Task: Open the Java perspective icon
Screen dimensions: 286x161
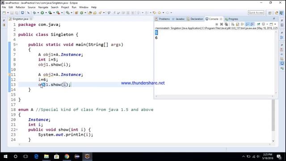Action: (x=281, y=13)
